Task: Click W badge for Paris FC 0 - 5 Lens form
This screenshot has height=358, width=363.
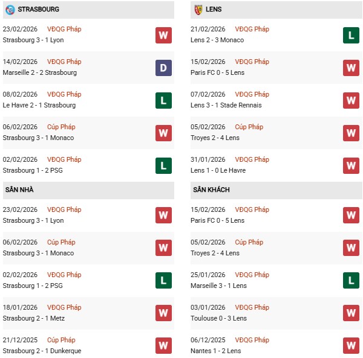Action: [352, 68]
